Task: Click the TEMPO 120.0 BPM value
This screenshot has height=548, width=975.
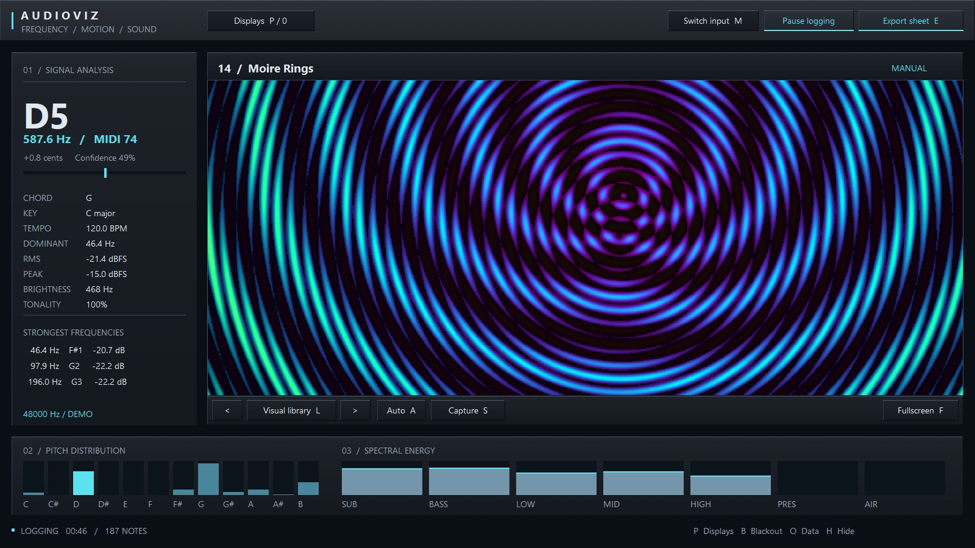Action: click(x=107, y=228)
